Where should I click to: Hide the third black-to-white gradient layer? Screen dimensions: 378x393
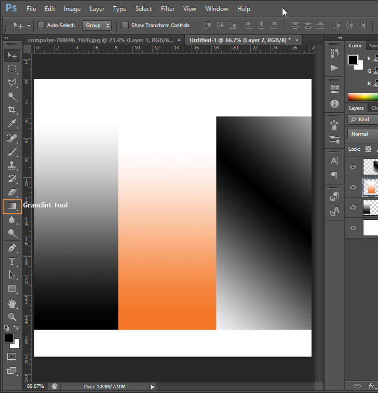(x=353, y=207)
